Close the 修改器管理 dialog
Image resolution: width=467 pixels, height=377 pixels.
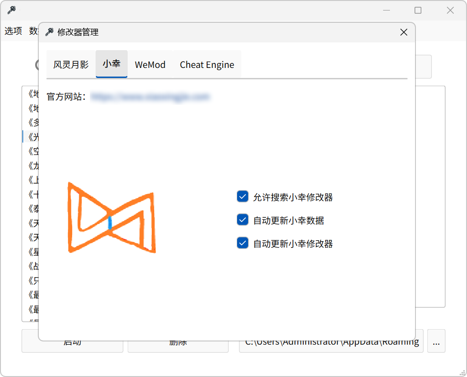pos(404,32)
